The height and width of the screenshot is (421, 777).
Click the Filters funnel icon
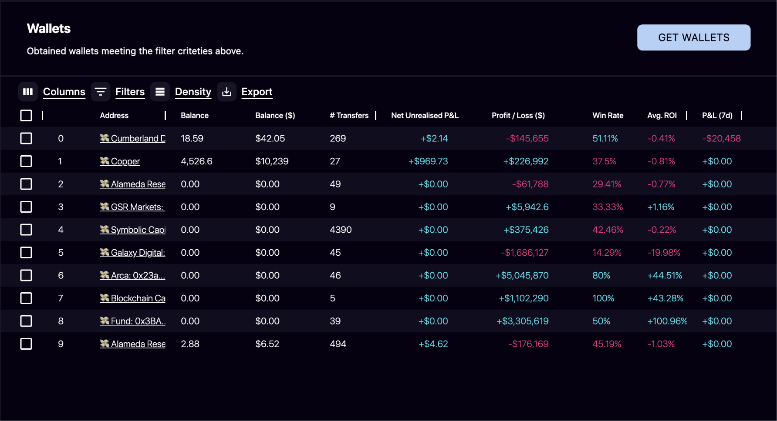(x=101, y=92)
